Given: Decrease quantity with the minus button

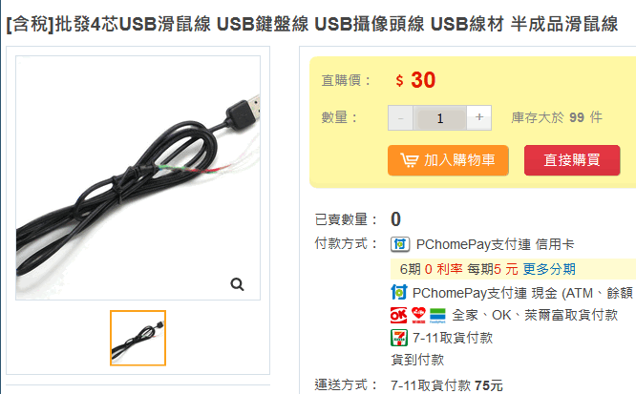Looking at the screenshot, I should [x=400, y=118].
